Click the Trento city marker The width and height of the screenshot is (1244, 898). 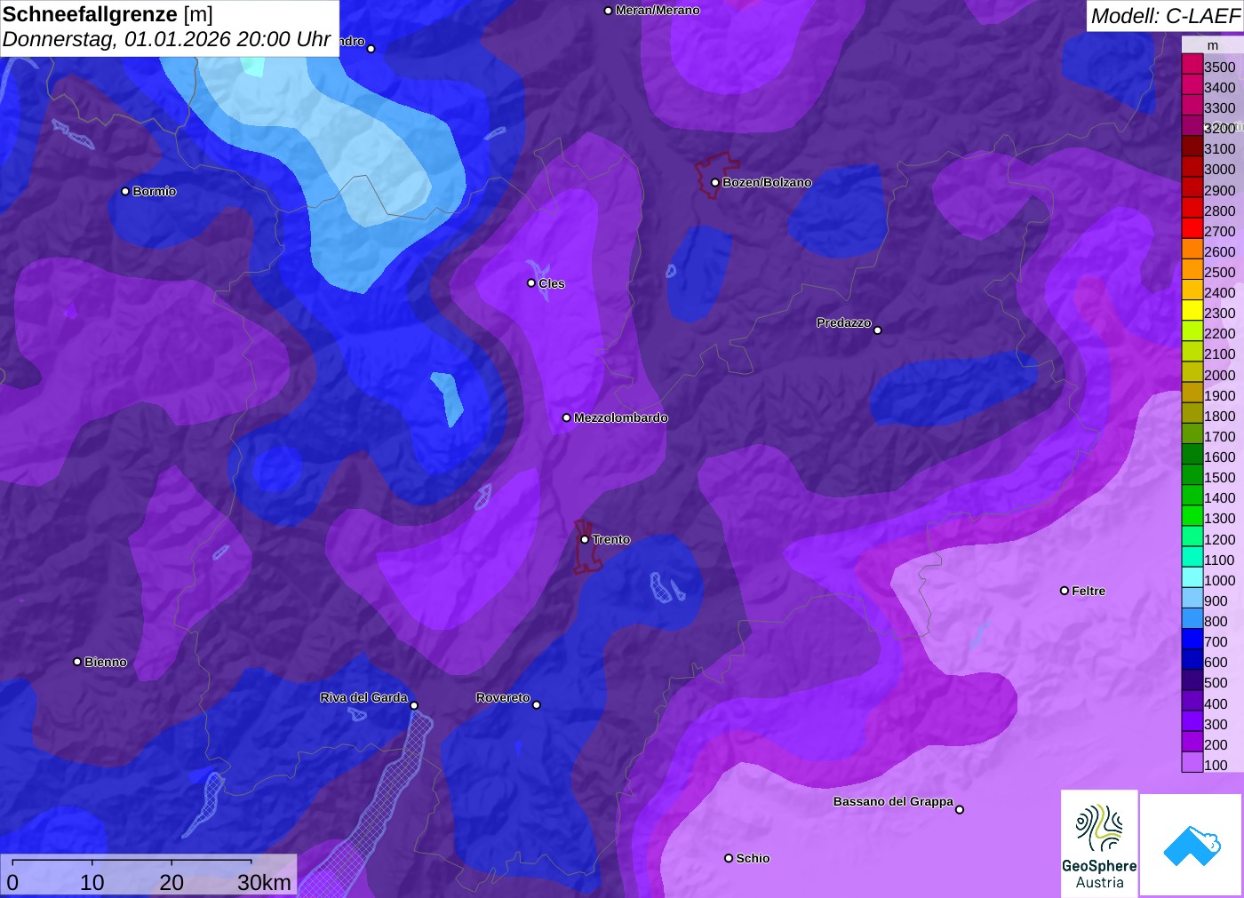[x=585, y=539]
